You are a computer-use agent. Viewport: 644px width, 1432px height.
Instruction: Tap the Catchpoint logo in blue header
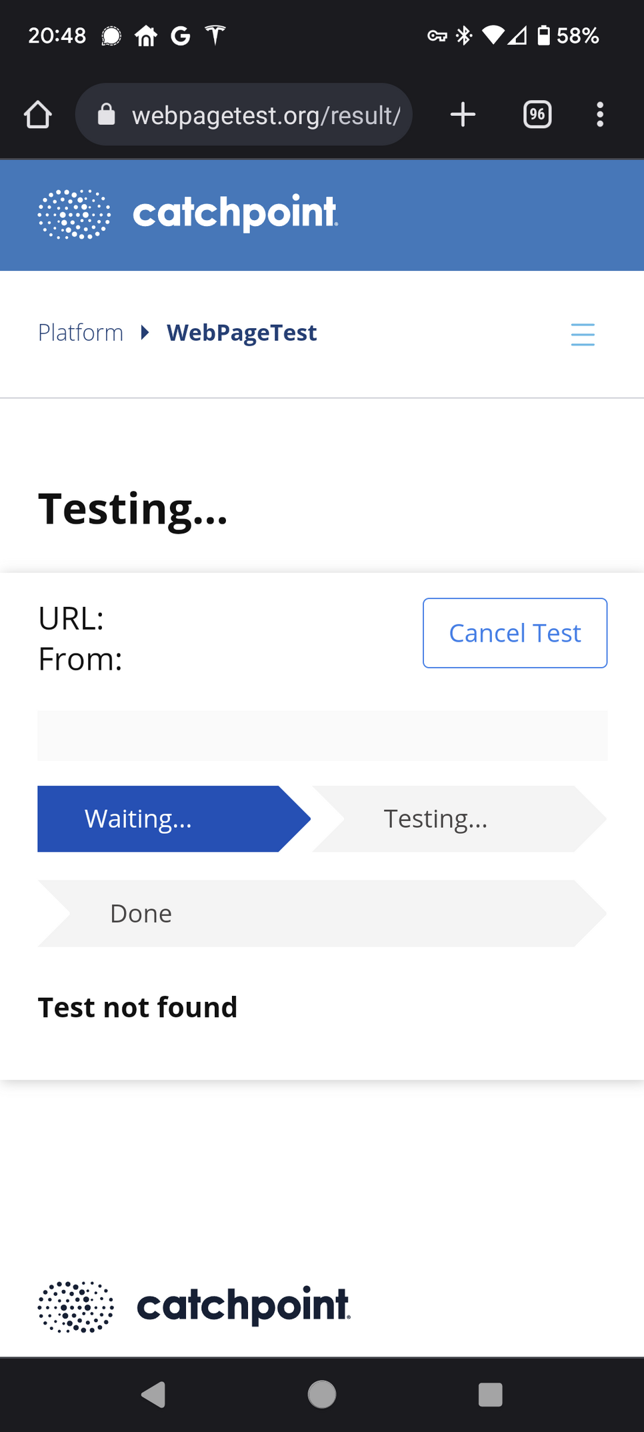188,214
